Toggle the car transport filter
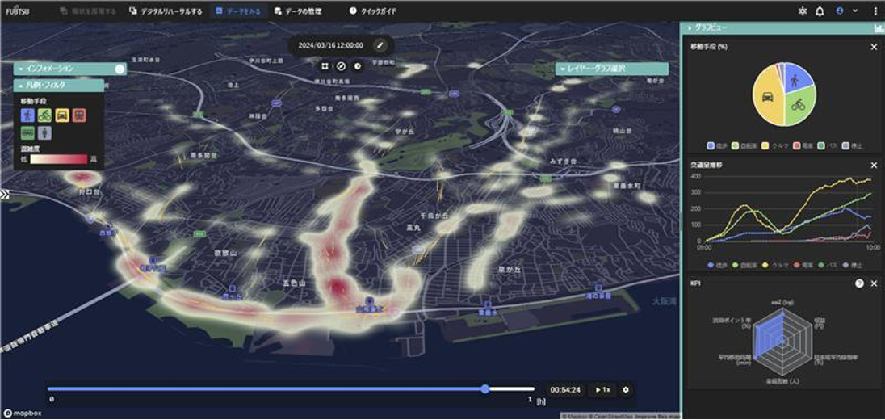Viewport: 885px width, 420px height. click(62, 115)
